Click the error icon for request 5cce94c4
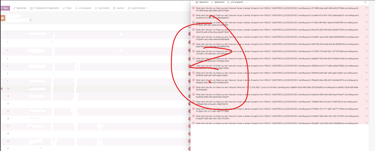This screenshot has width=375, height=151. point(193,15)
